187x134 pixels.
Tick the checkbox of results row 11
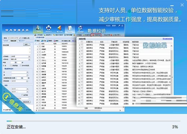[x=82, y=73]
